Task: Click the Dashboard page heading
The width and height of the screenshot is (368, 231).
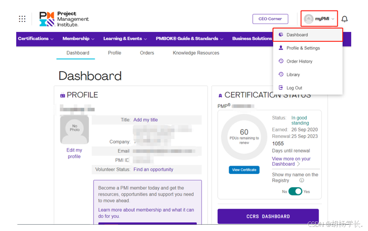Action: (x=90, y=76)
